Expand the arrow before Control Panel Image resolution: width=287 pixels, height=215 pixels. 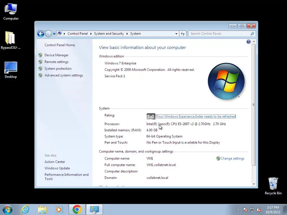coord(64,34)
